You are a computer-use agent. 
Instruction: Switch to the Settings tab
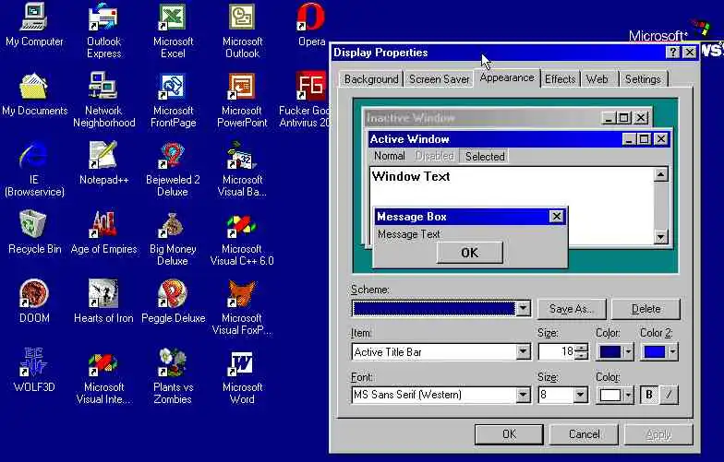coord(643,79)
